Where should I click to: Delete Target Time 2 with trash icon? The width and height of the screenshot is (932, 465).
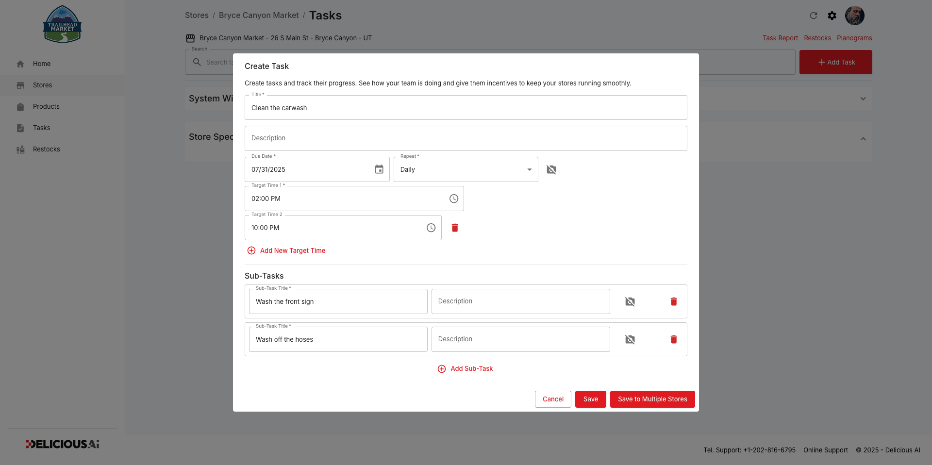pos(455,228)
